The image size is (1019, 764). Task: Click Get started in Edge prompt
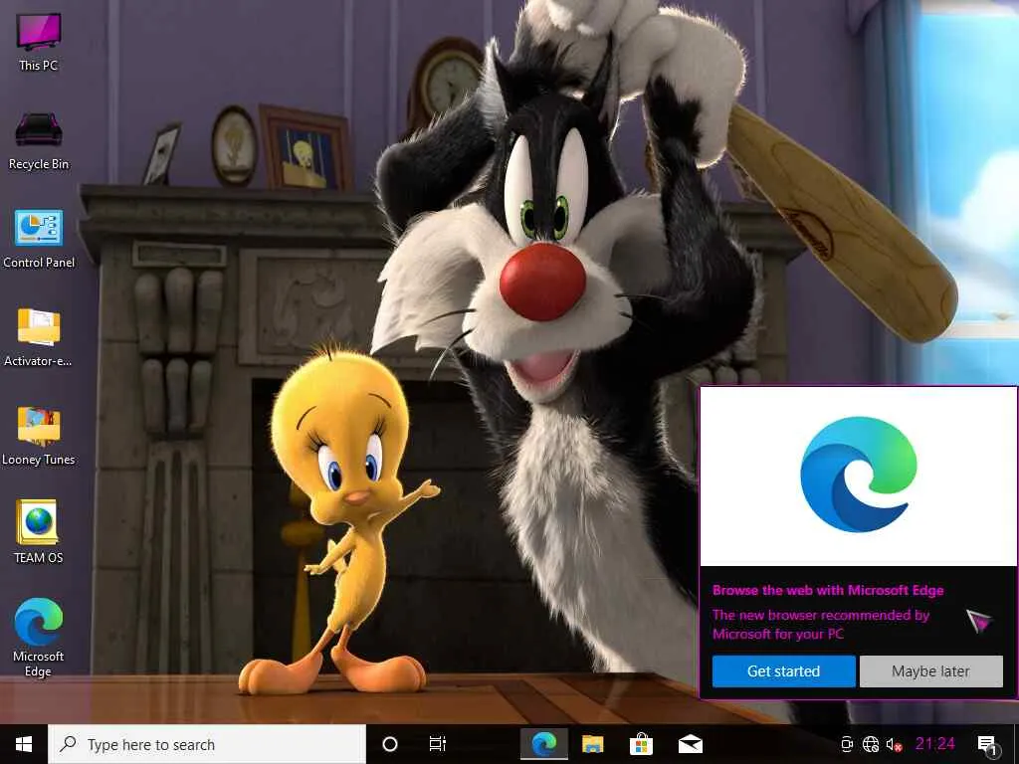point(784,671)
